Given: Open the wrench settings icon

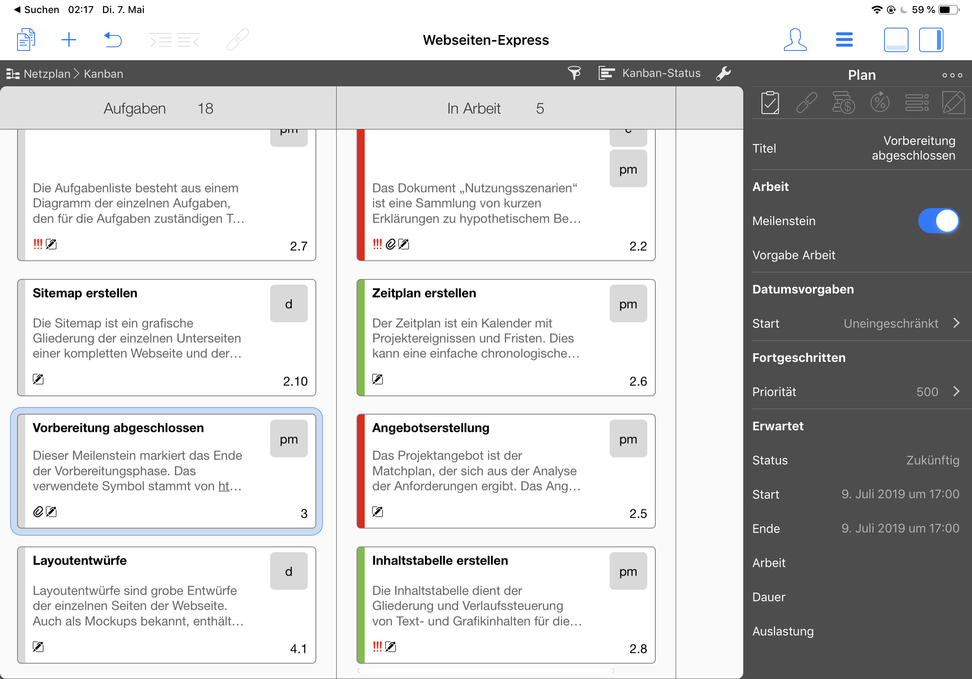Looking at the screenshot, I should pyautogui.click(x=723, y=73).
